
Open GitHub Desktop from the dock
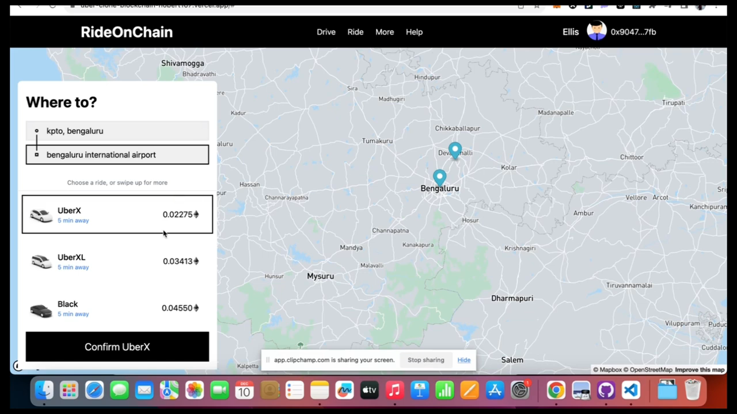pos(606,390)
